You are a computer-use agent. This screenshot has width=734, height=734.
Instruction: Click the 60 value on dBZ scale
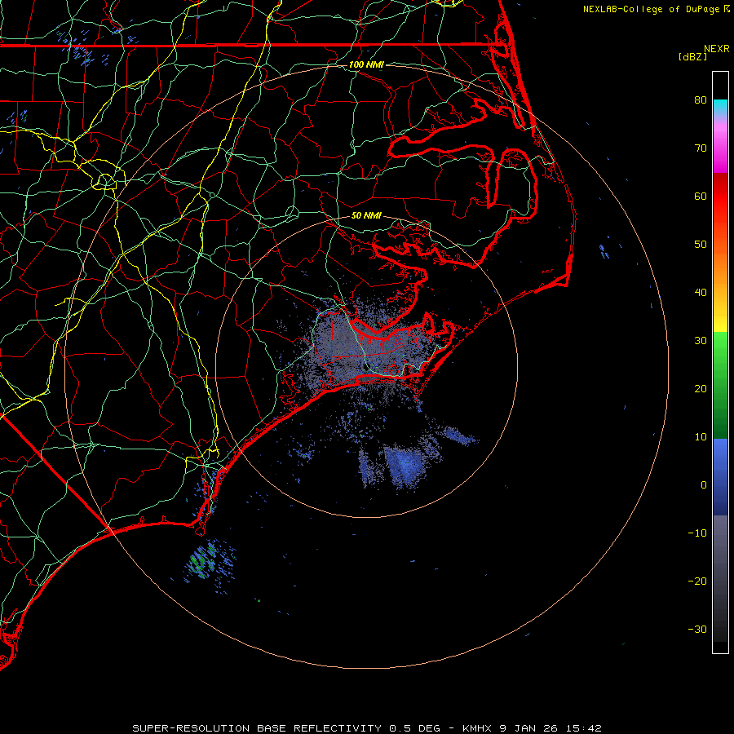pyautogui.click(x=701, y=196)
